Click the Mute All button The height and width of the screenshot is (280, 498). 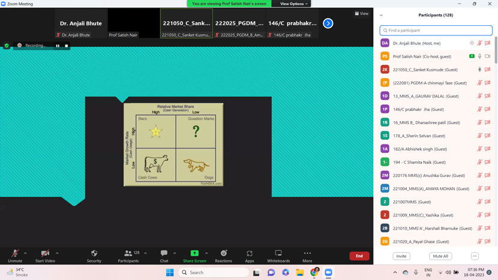click(440, 256)
